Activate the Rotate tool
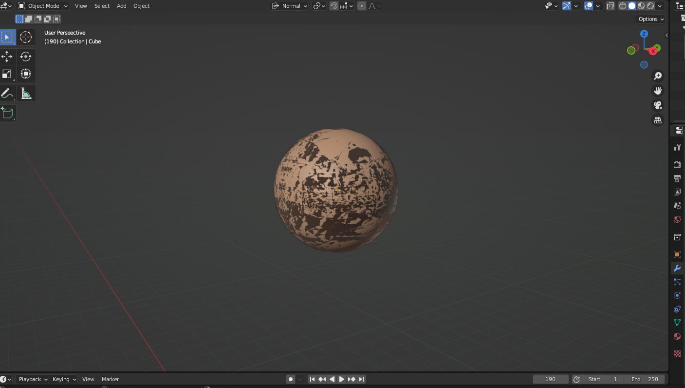 click(26, 57)
